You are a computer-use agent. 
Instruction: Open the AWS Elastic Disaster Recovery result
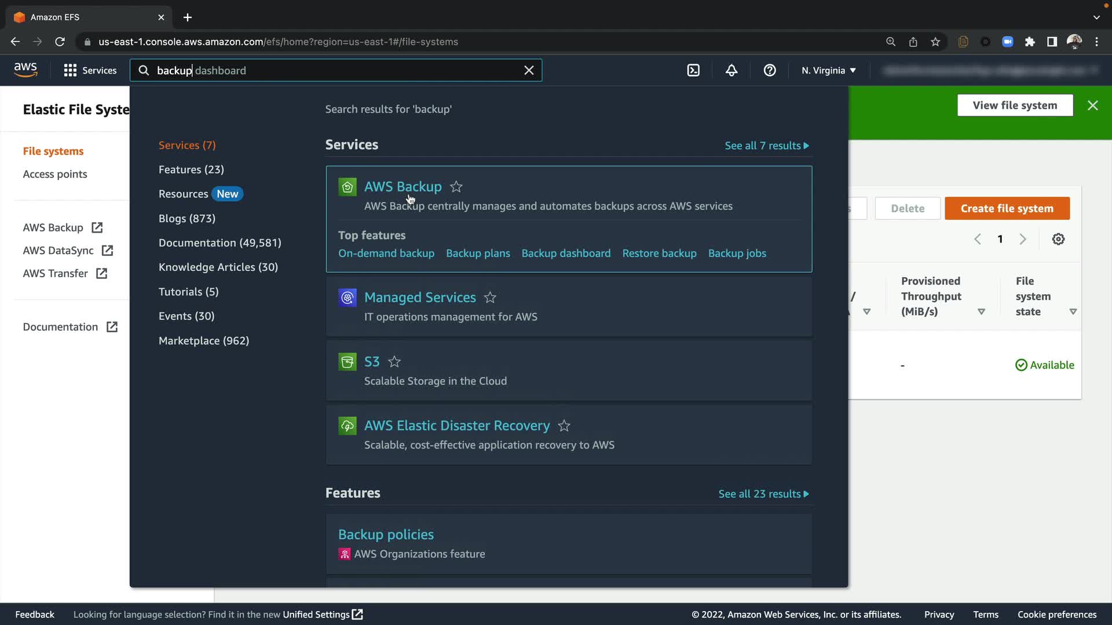[456, 426]
